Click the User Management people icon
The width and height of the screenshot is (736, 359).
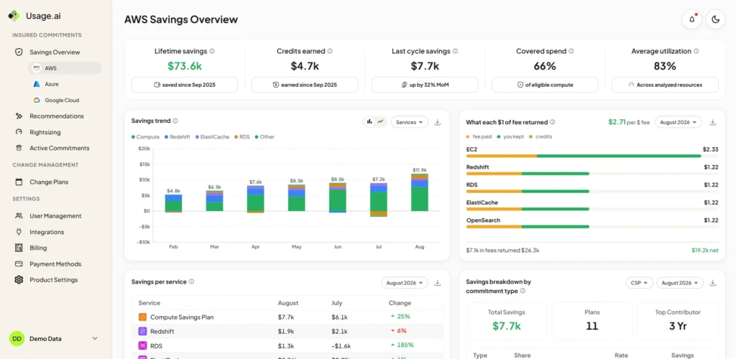19,216
